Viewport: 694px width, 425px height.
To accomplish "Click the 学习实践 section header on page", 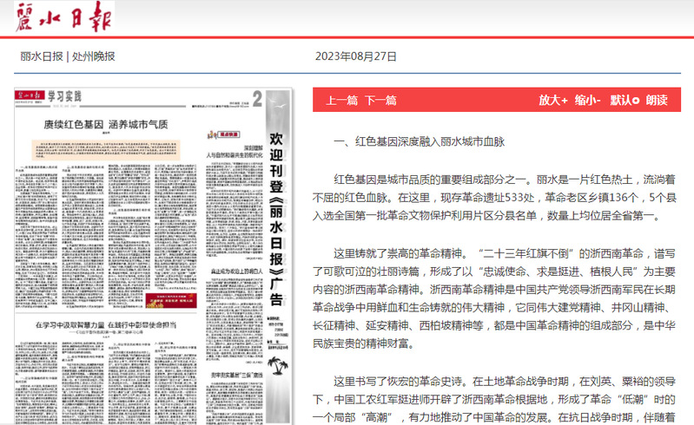I will 63,95.
